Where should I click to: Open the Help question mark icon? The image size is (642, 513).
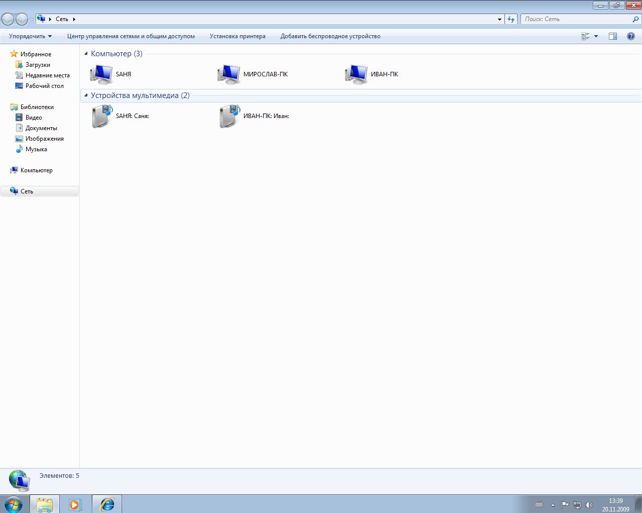[630, 36]
